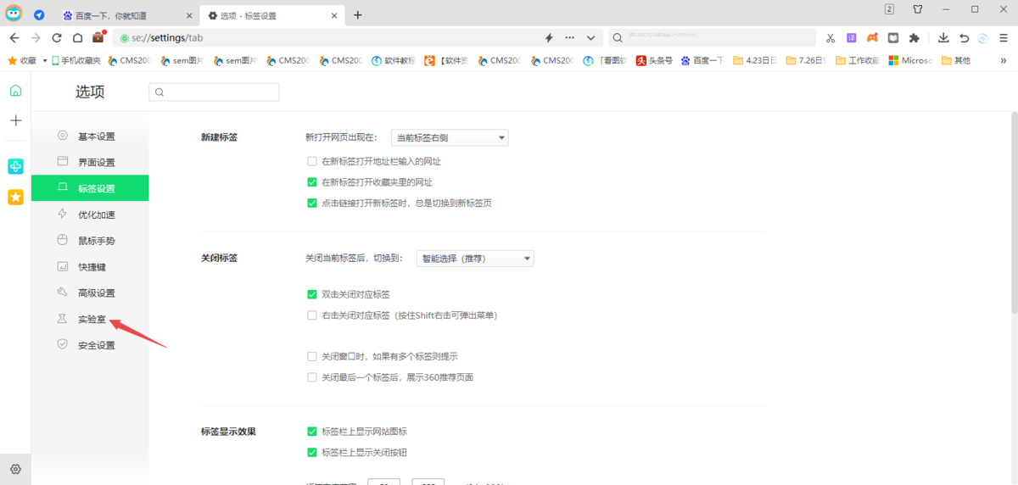Open 鼠标手势 in settings menu
The image size is (1018, 485).
click(90, 241)
